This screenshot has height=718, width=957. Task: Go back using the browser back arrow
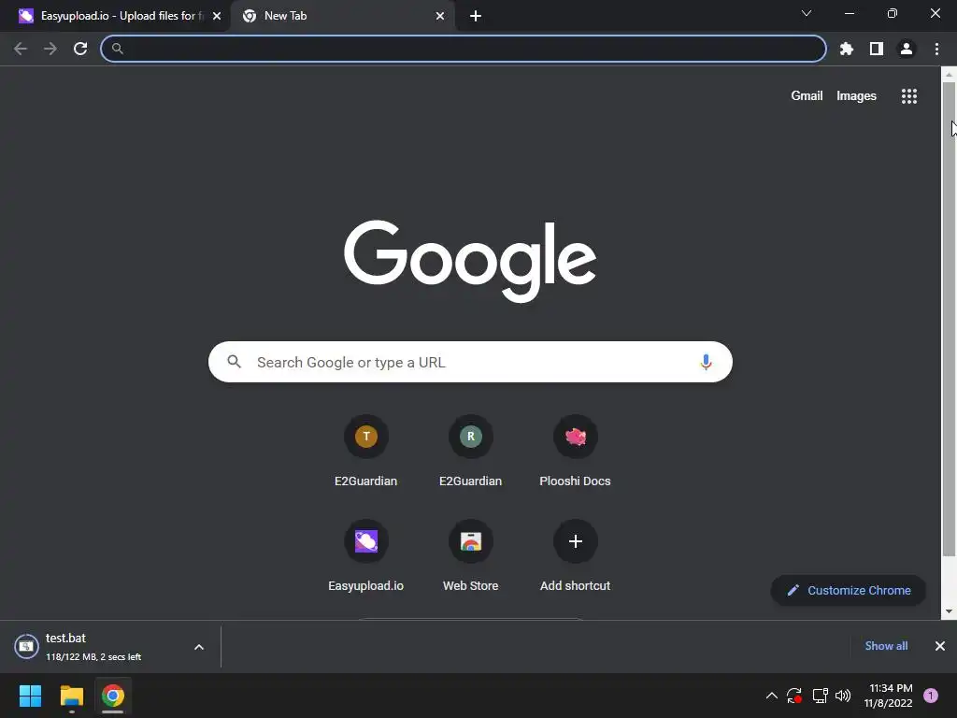21,49
